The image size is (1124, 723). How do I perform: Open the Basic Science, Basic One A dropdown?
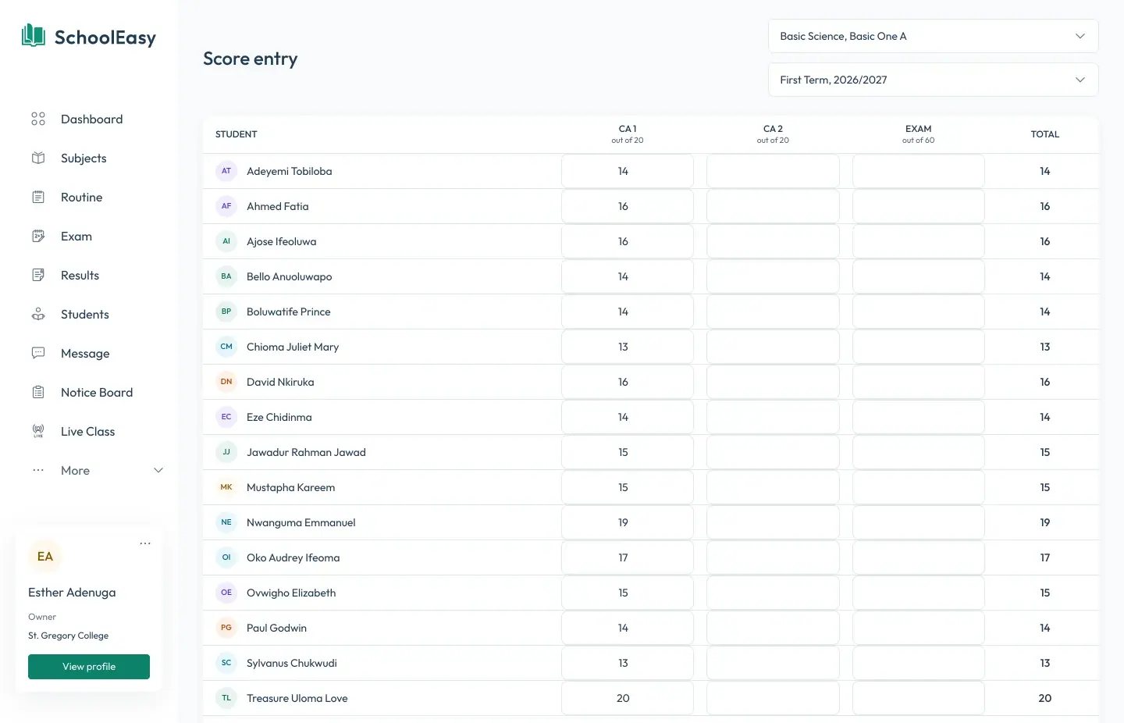(933, 36)
